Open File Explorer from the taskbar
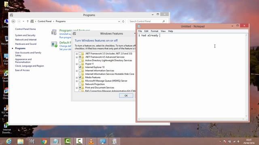Image resolution: width=259 pixels, height=145 pixels. [21, 141]
